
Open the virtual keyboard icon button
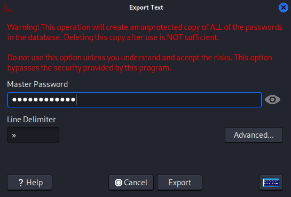[271, 183]
